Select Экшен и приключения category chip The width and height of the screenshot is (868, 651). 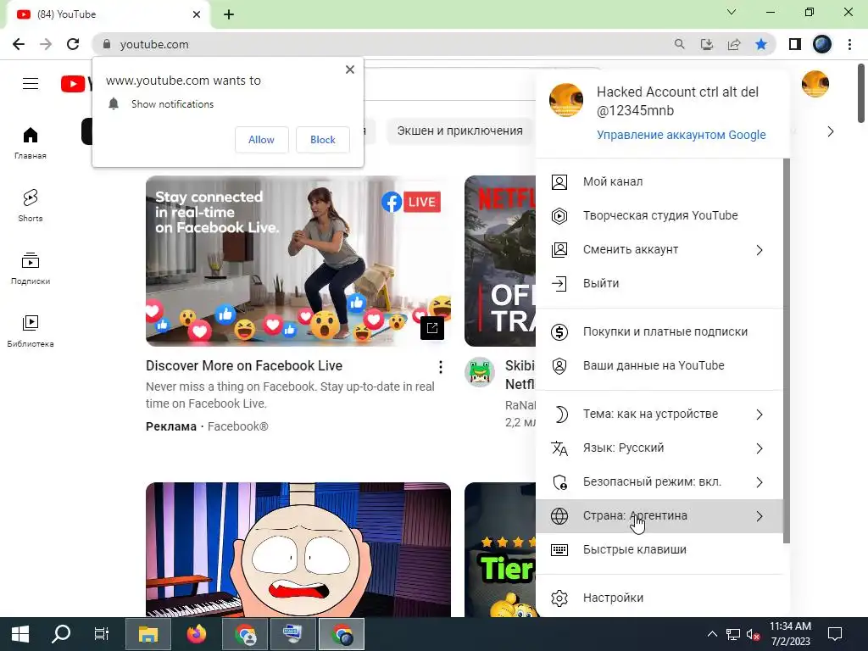point(459,131)
